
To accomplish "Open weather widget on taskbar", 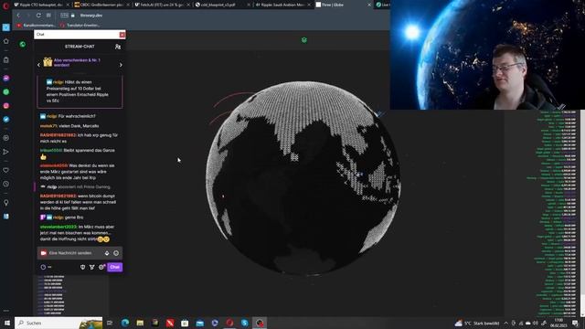I will coord(477,323).
